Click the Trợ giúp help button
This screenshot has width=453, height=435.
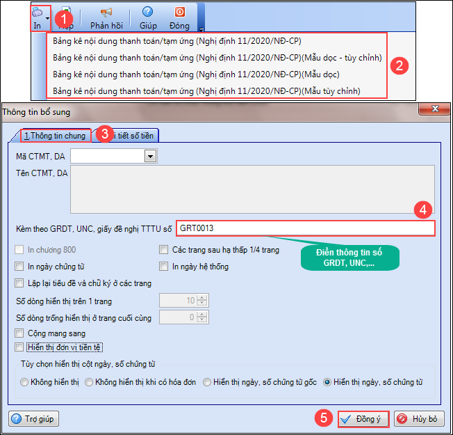[x=34, y=419]
